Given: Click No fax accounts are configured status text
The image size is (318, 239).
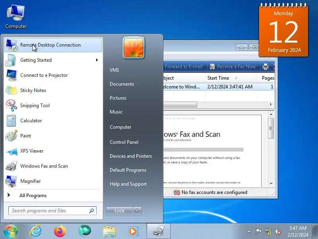Looking at the screenshot, I should (x=214, y=192).
